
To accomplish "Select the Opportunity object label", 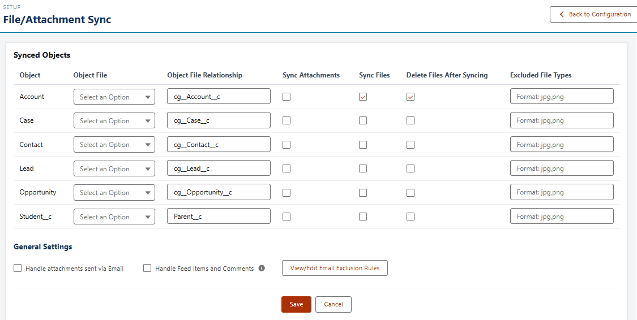I will tap(38, 192).
